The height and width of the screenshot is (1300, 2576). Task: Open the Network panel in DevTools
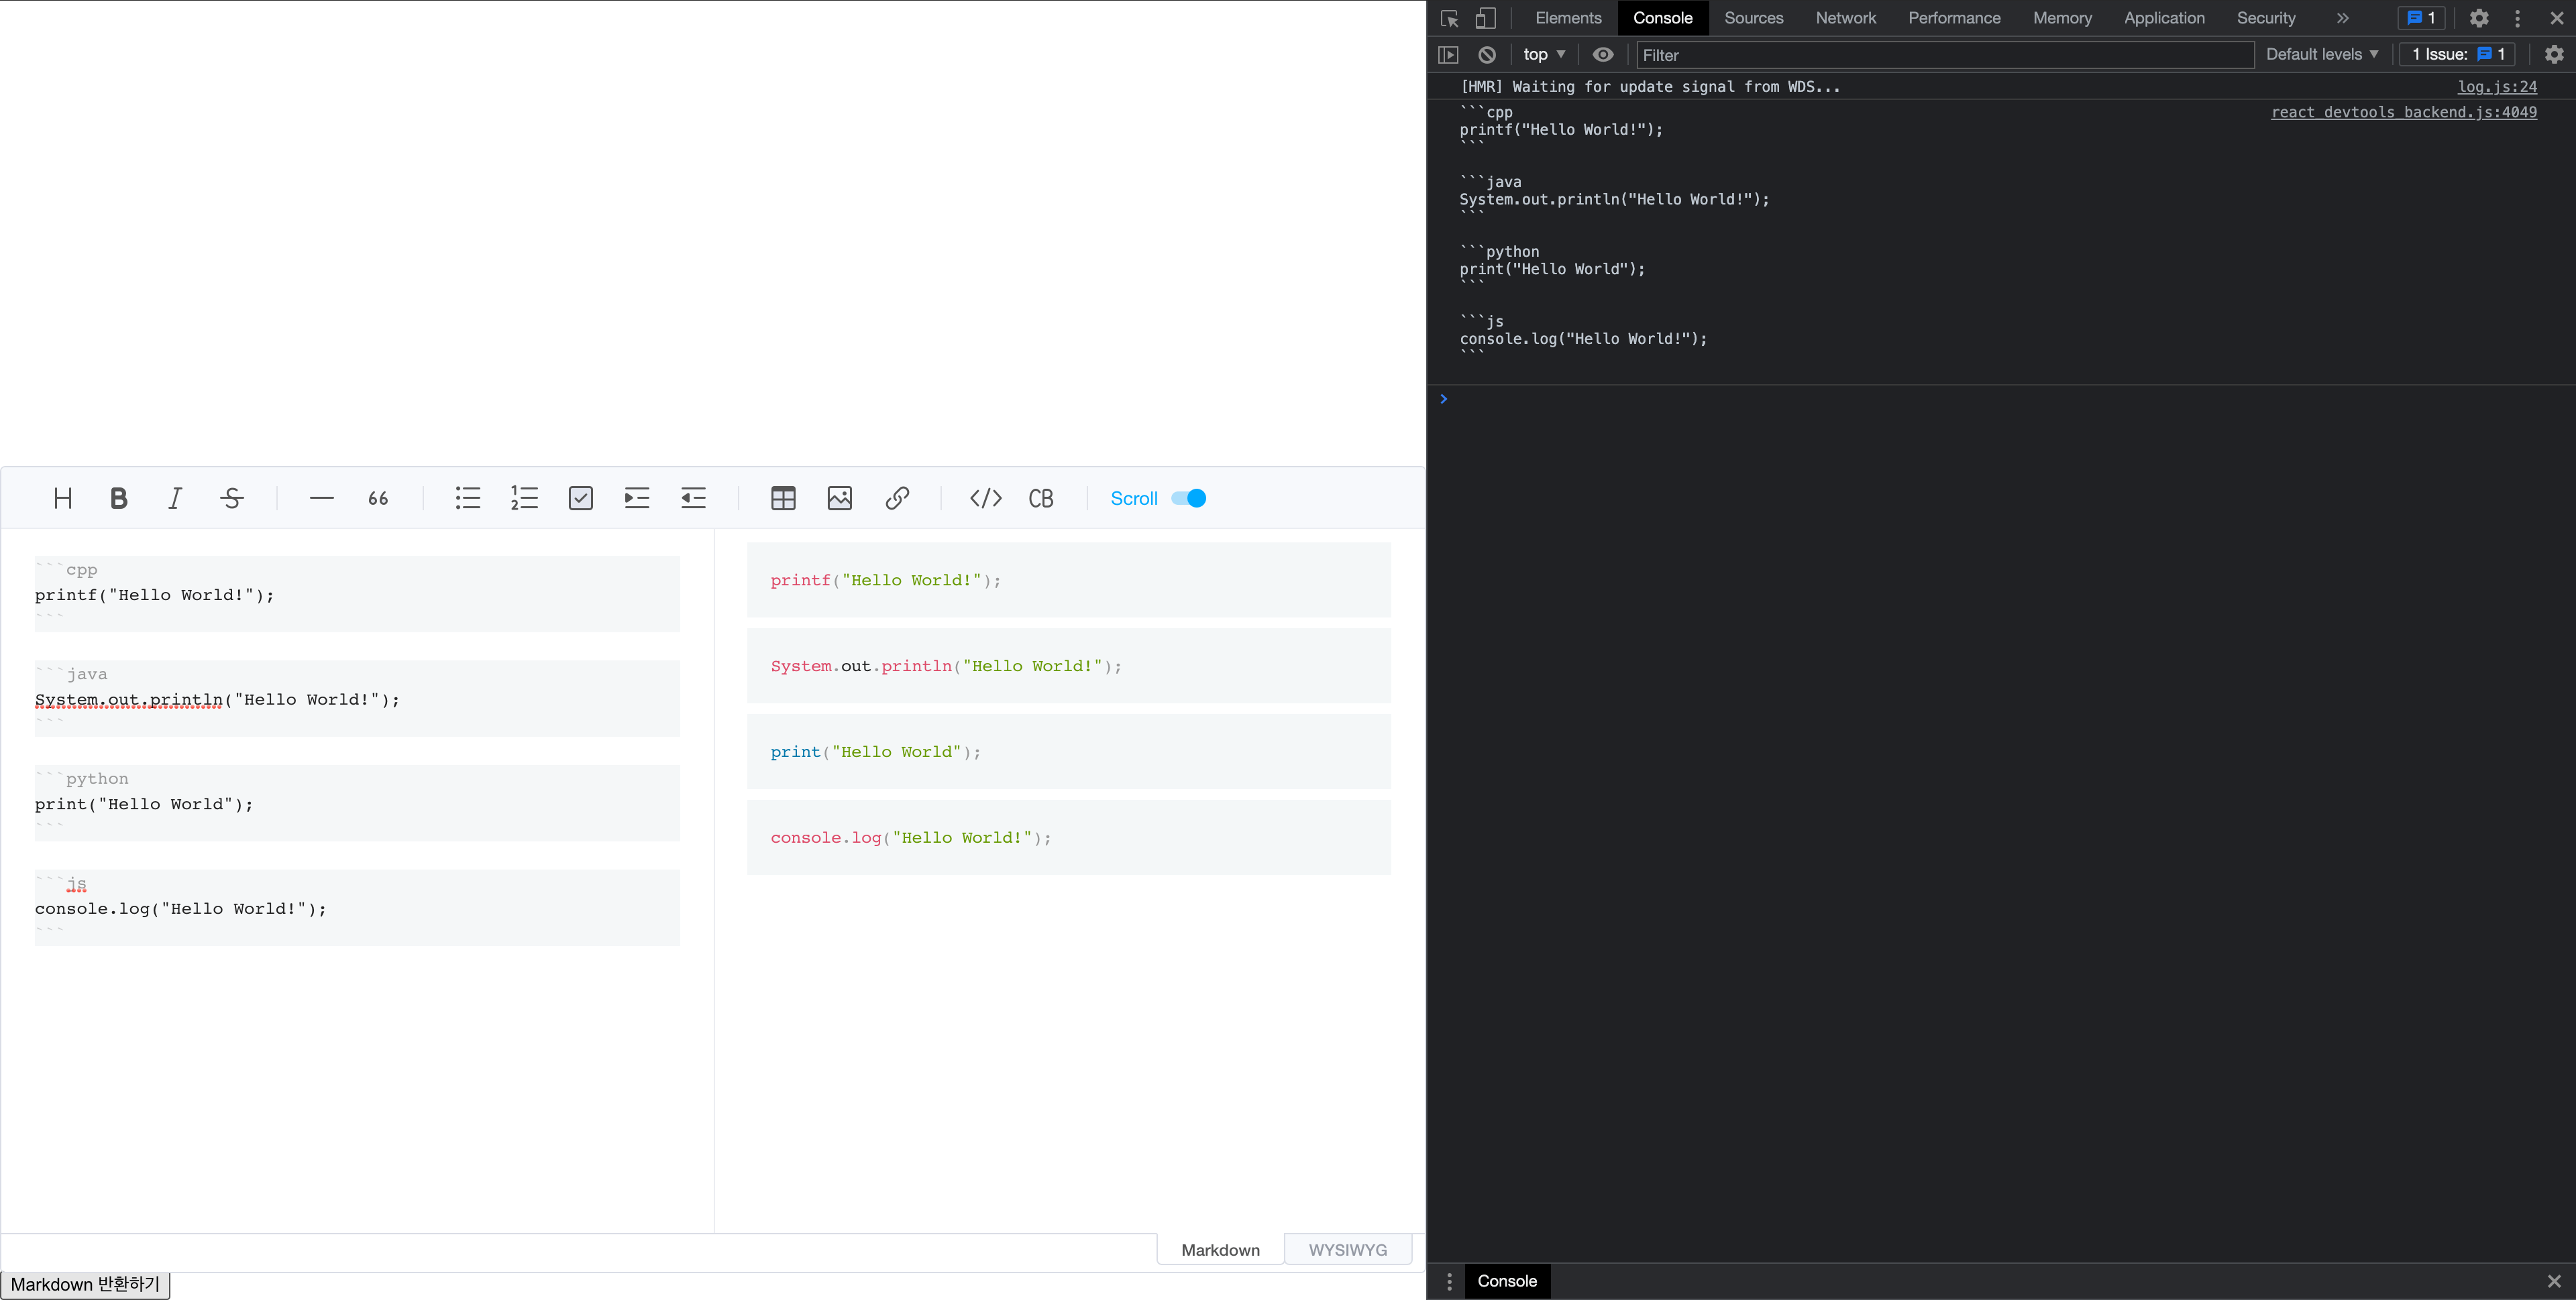tap(1845, 18)
